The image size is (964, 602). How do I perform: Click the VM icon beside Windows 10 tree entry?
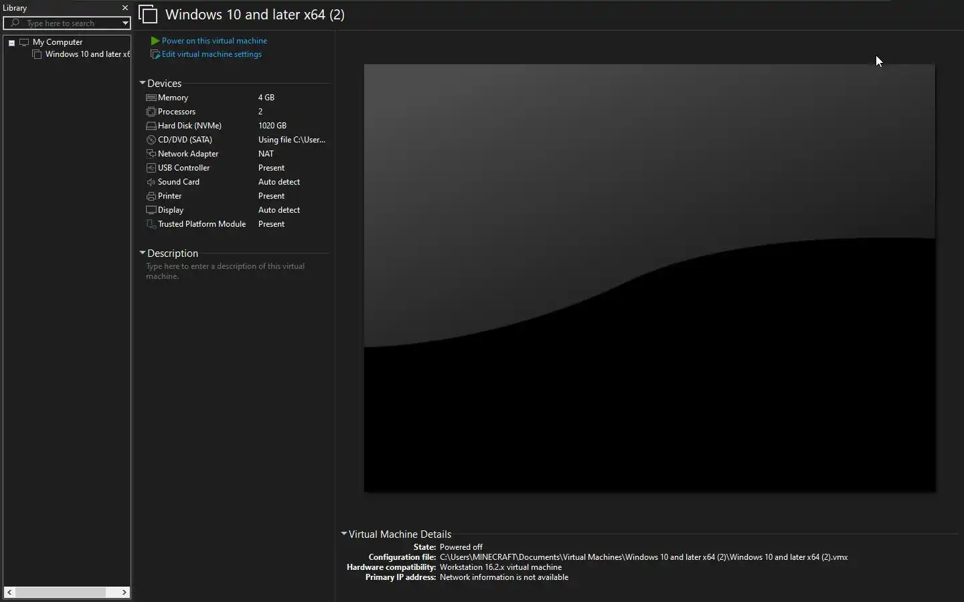click(37, 54)
